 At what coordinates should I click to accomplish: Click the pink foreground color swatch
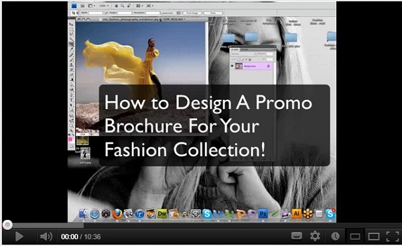pos(70,139)
